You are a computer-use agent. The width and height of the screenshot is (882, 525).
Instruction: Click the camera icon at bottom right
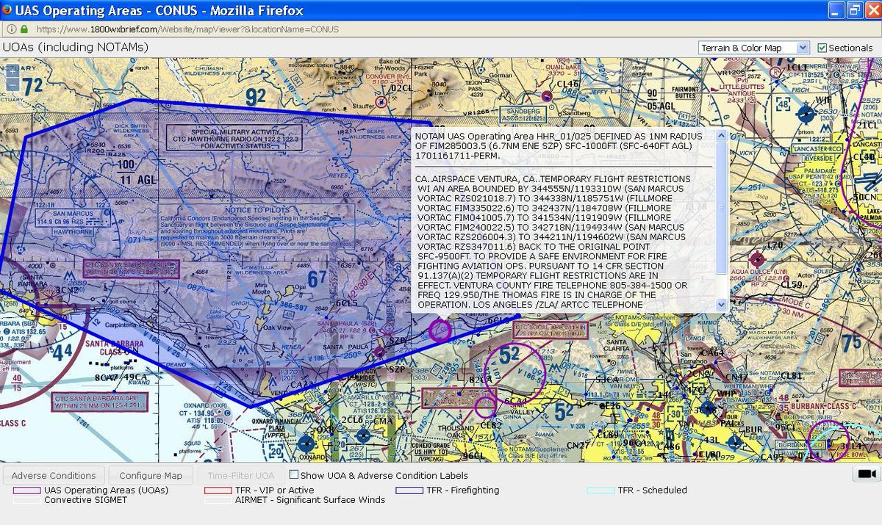point(867,474)
